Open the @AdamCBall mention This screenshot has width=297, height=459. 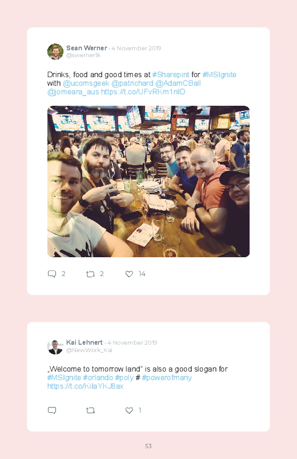coord(178,83)
